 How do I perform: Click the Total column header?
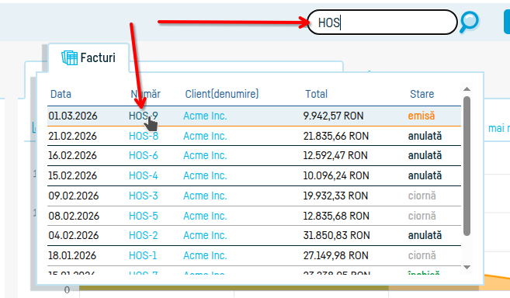pyautogui.click(x=316, y=94)
